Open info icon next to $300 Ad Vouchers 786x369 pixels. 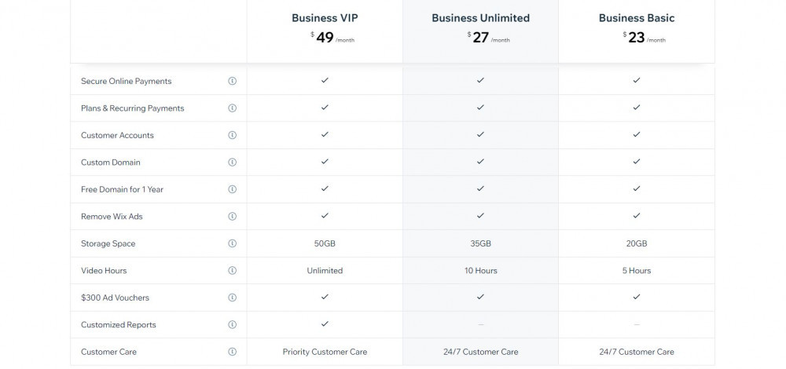pyautogui.click(x=232, y=298)
